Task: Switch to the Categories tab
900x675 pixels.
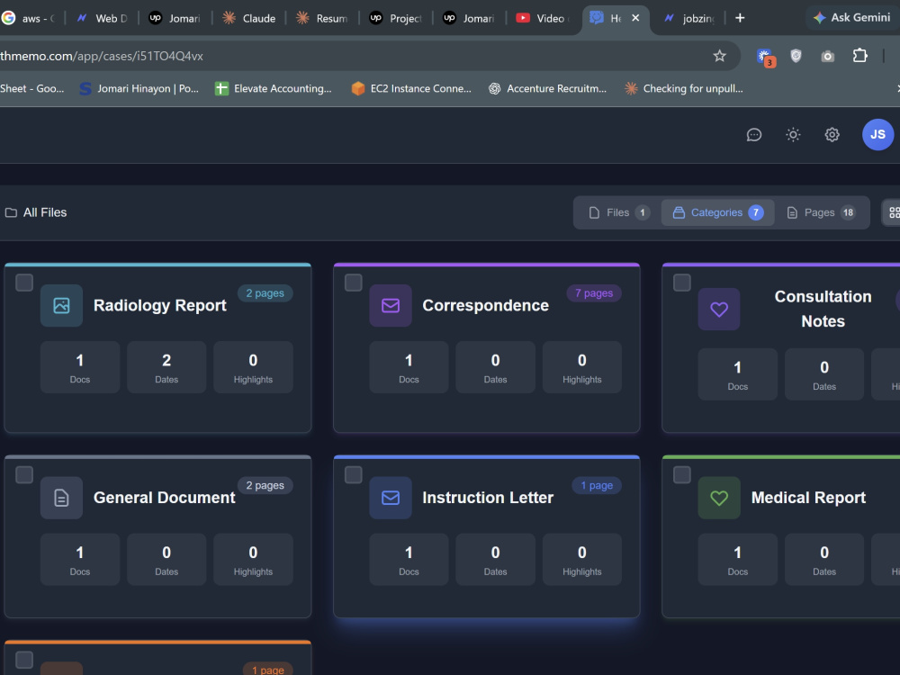Action: (x=717, y=212)
